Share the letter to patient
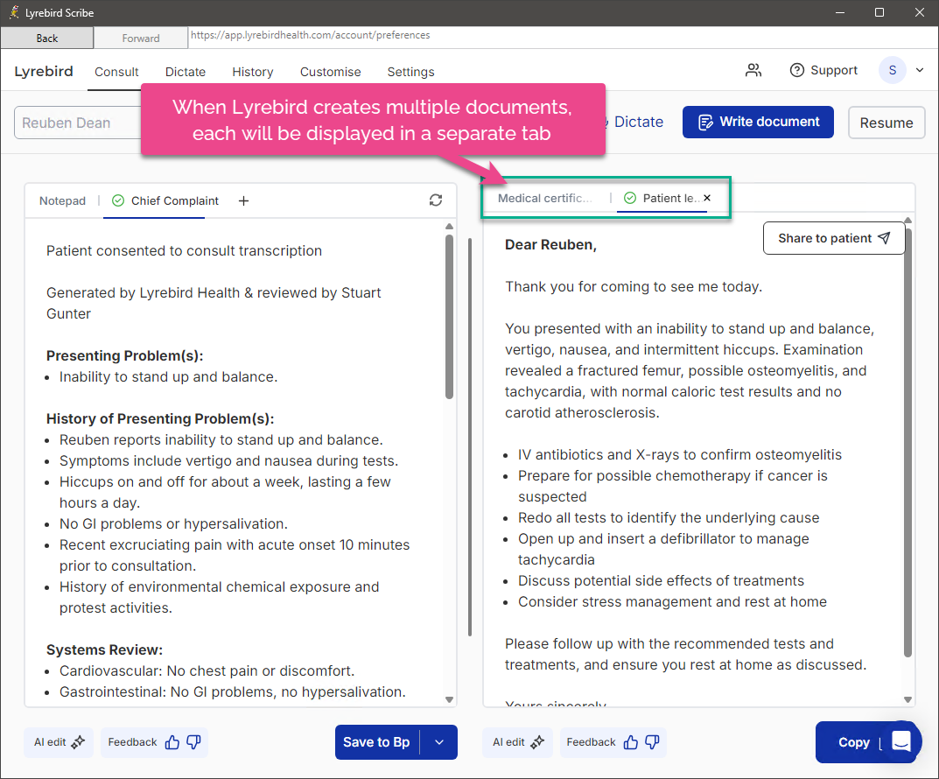939x779 pixels. click(834, 238)
